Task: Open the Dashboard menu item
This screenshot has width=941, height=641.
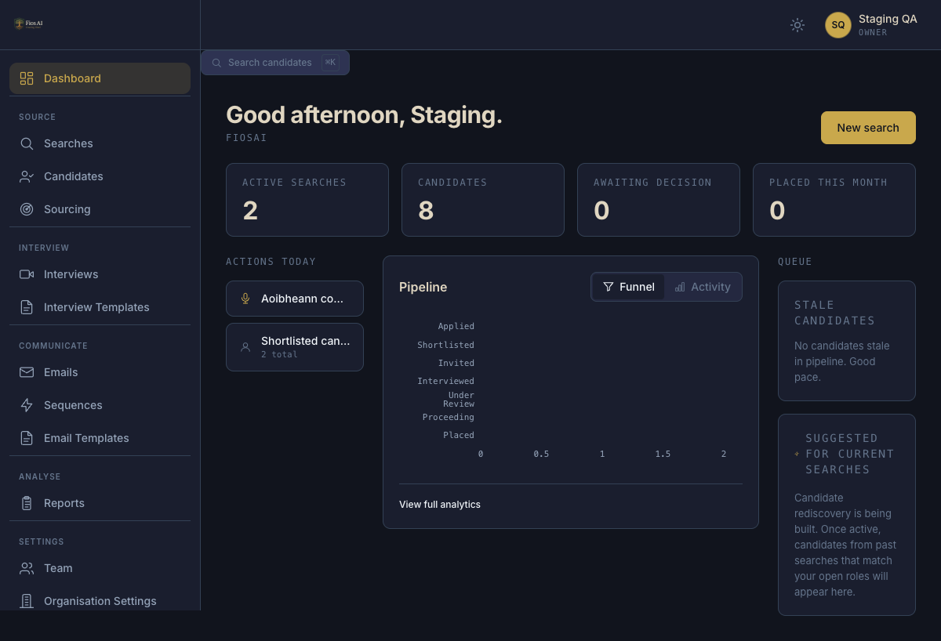Action: coord(100,78)
